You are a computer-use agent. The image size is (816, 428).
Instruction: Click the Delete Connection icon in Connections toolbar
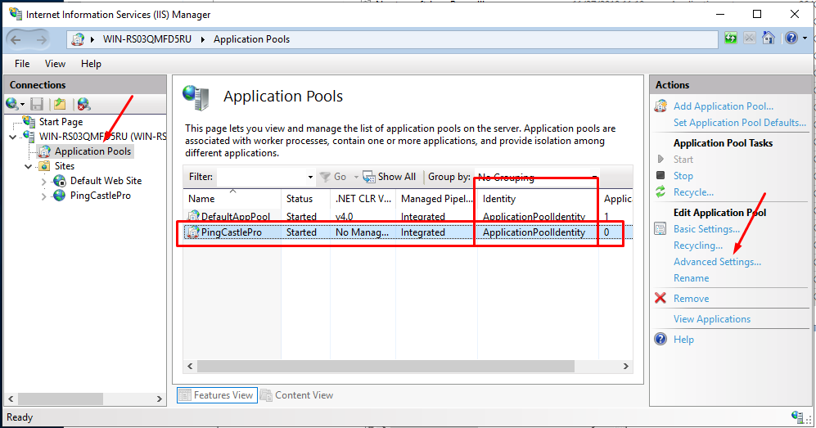[x=83, y=104]
